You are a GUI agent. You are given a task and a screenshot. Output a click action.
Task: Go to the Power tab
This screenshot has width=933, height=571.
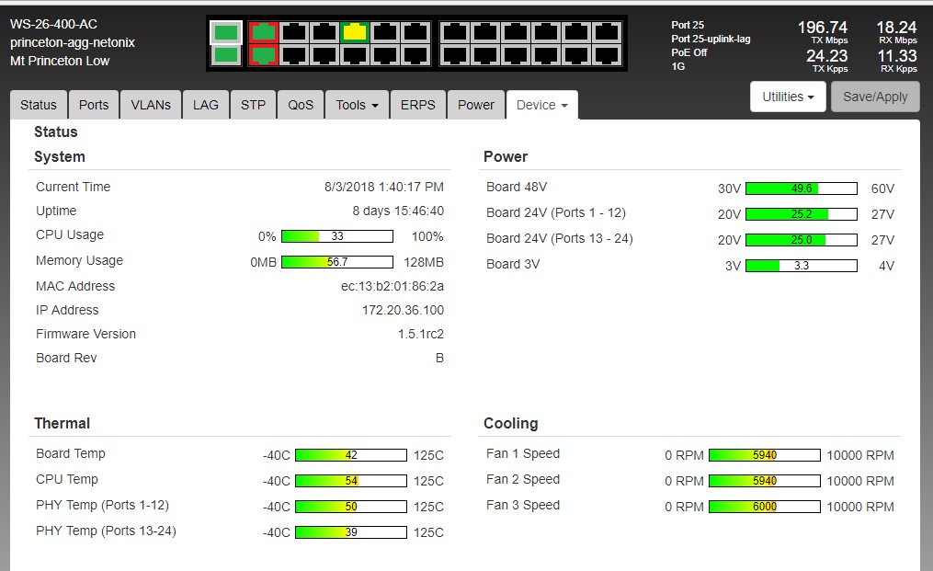coord(476,105)
